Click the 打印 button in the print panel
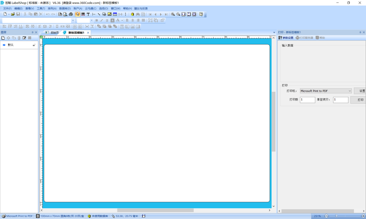This screenshot has width=366, height=219. click(360, 100)
